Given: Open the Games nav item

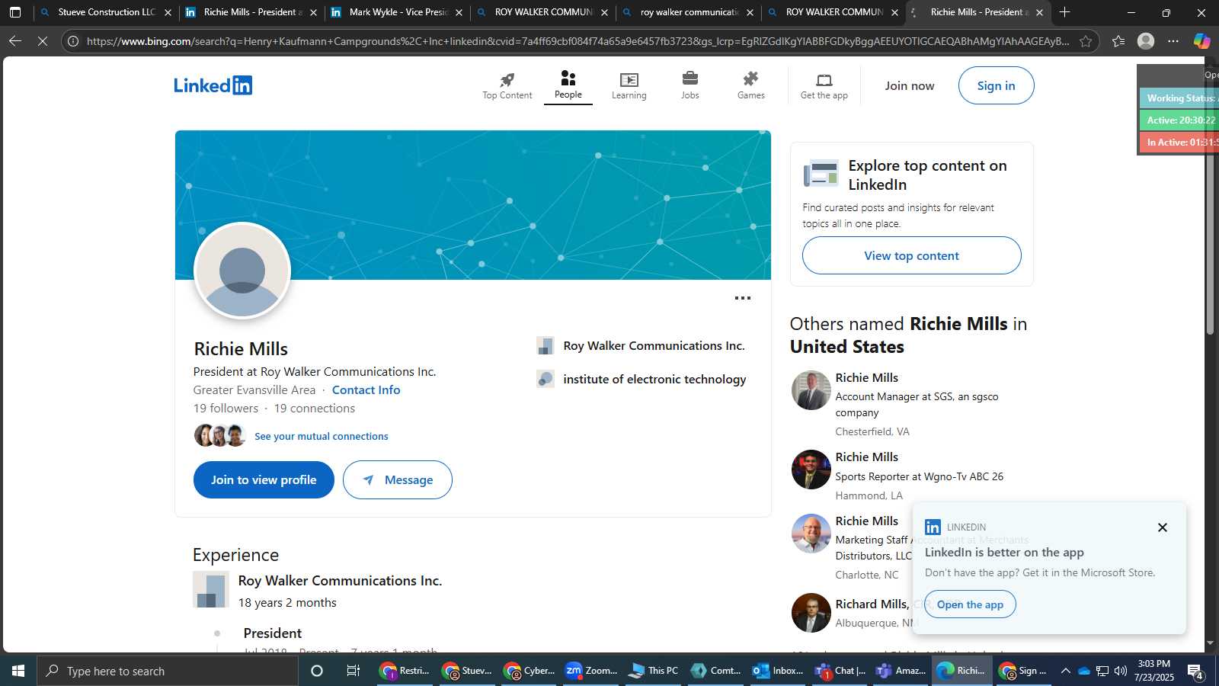Looking at the screenshot, I should tap(750, 85).
